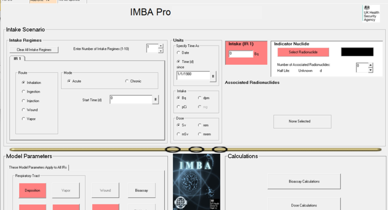
Task: Click the Half Life Unknown value text
Action: pos(305,71)
